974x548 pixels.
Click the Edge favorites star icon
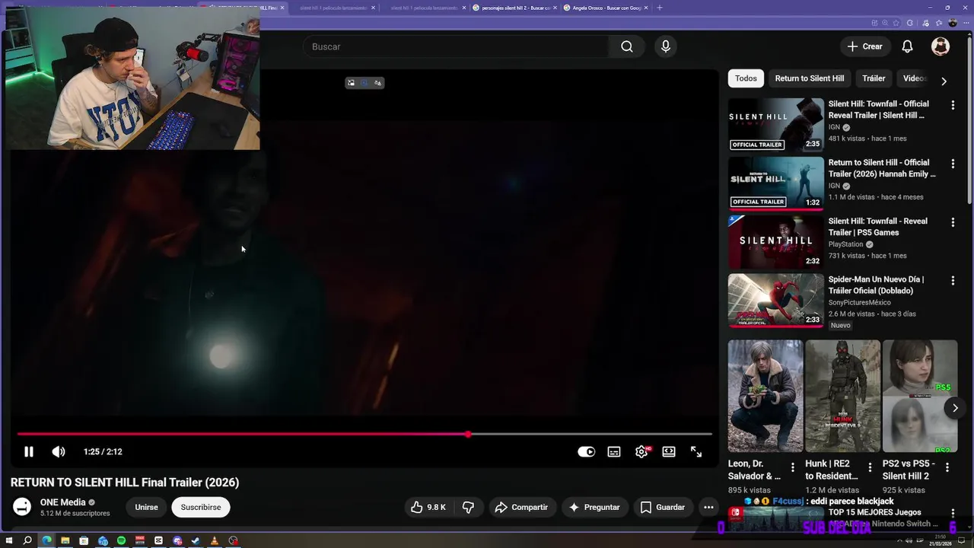tap(896, 23)
